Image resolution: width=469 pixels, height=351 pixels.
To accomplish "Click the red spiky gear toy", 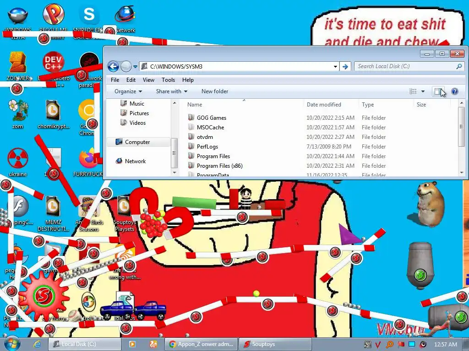I will 44,296.
